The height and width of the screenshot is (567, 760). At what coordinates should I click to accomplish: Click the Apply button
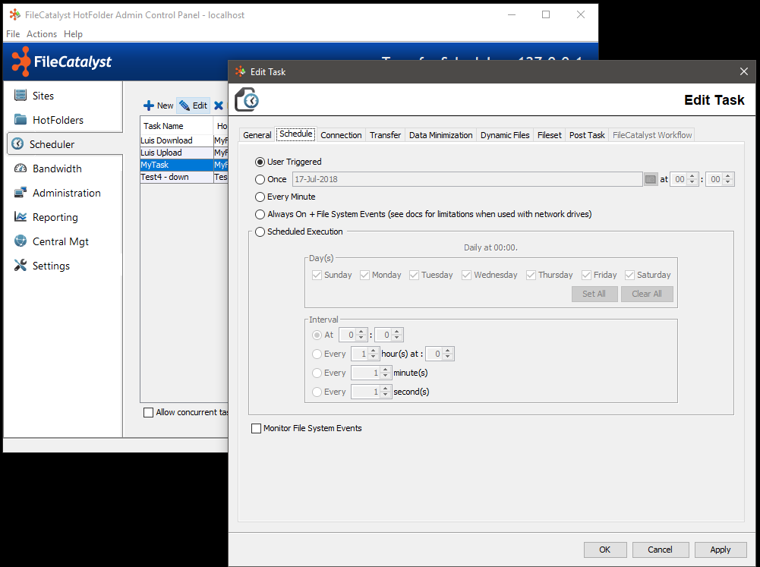[720, 550]
